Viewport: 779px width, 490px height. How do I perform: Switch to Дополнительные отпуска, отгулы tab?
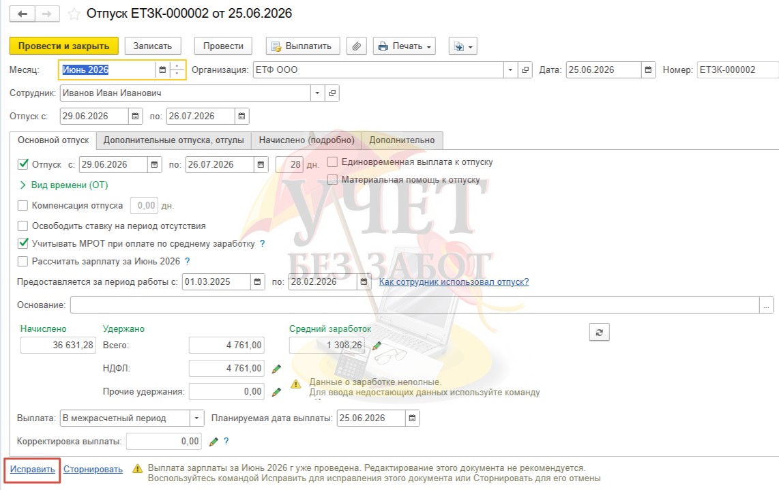tap(173, 140)
